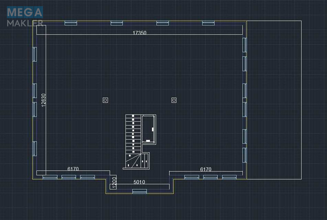Click the window in the entrance bay wall
This screenshot has height=220, width=327.
139,191
